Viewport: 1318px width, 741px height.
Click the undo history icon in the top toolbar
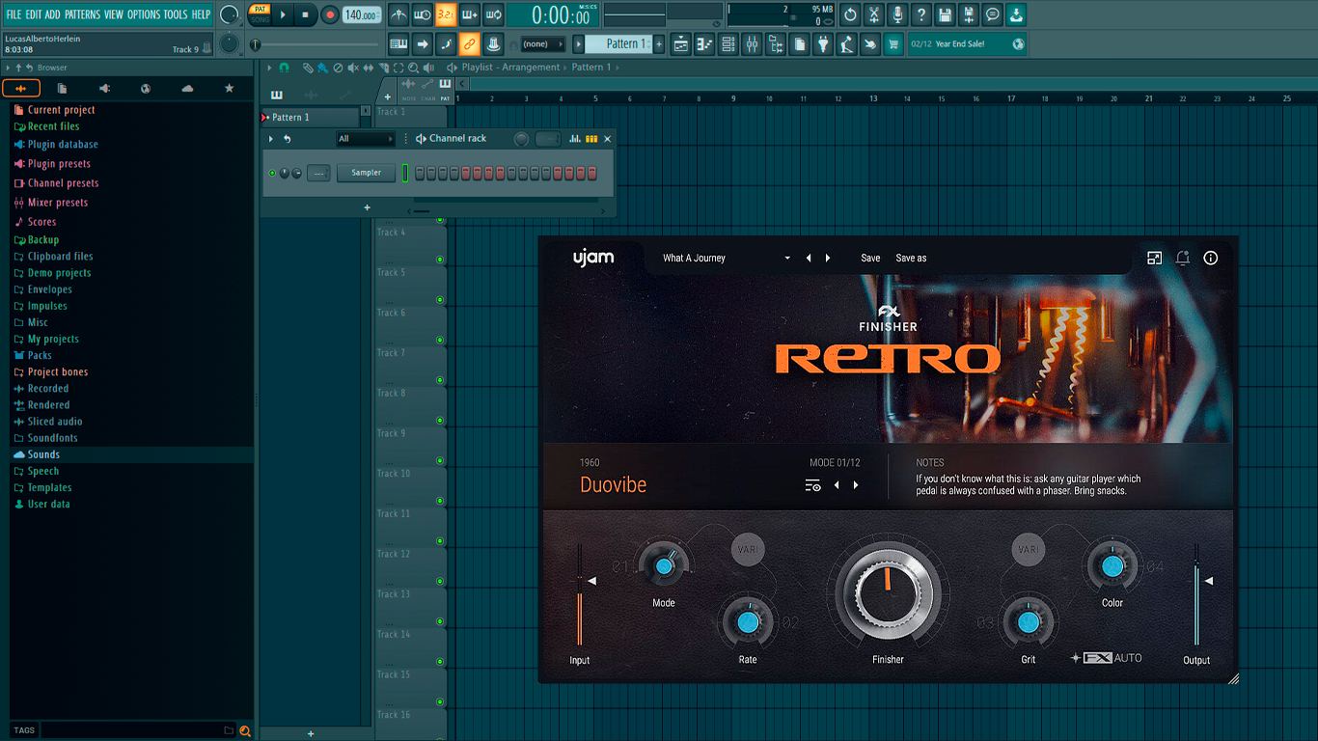click(849, 14)
